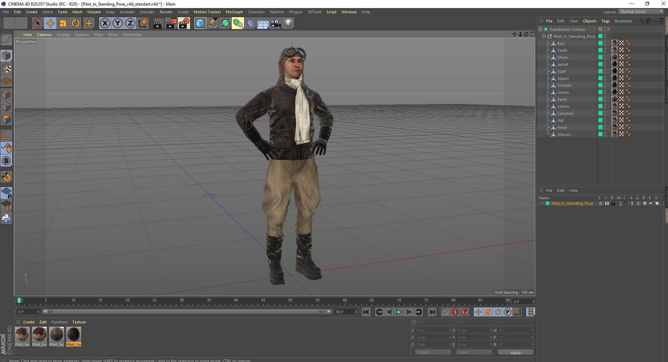Add a Light object
This screenshot has height=362, width=668.
coord(288,23)
